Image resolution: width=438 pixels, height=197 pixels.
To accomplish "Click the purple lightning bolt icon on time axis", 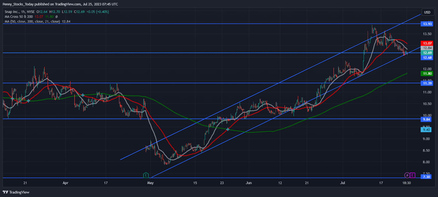I will pos(407,175).
